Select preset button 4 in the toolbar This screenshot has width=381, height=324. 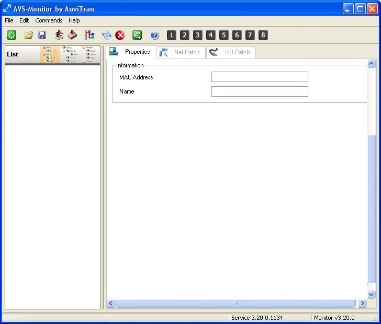(x=211, y=35)
